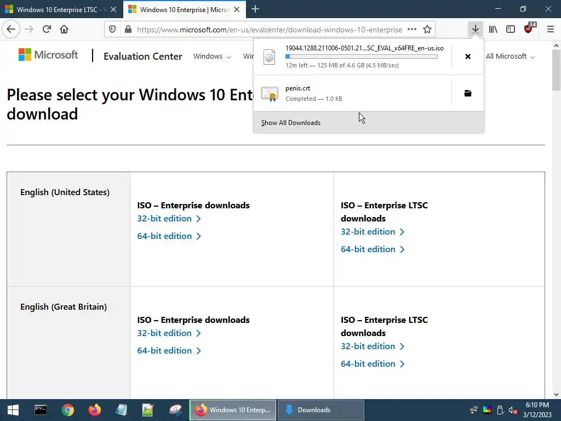The image size is (561, 421).
Task: Download Great Britain Enterprise 32-bit edition
Action: (x=169, y=333)
